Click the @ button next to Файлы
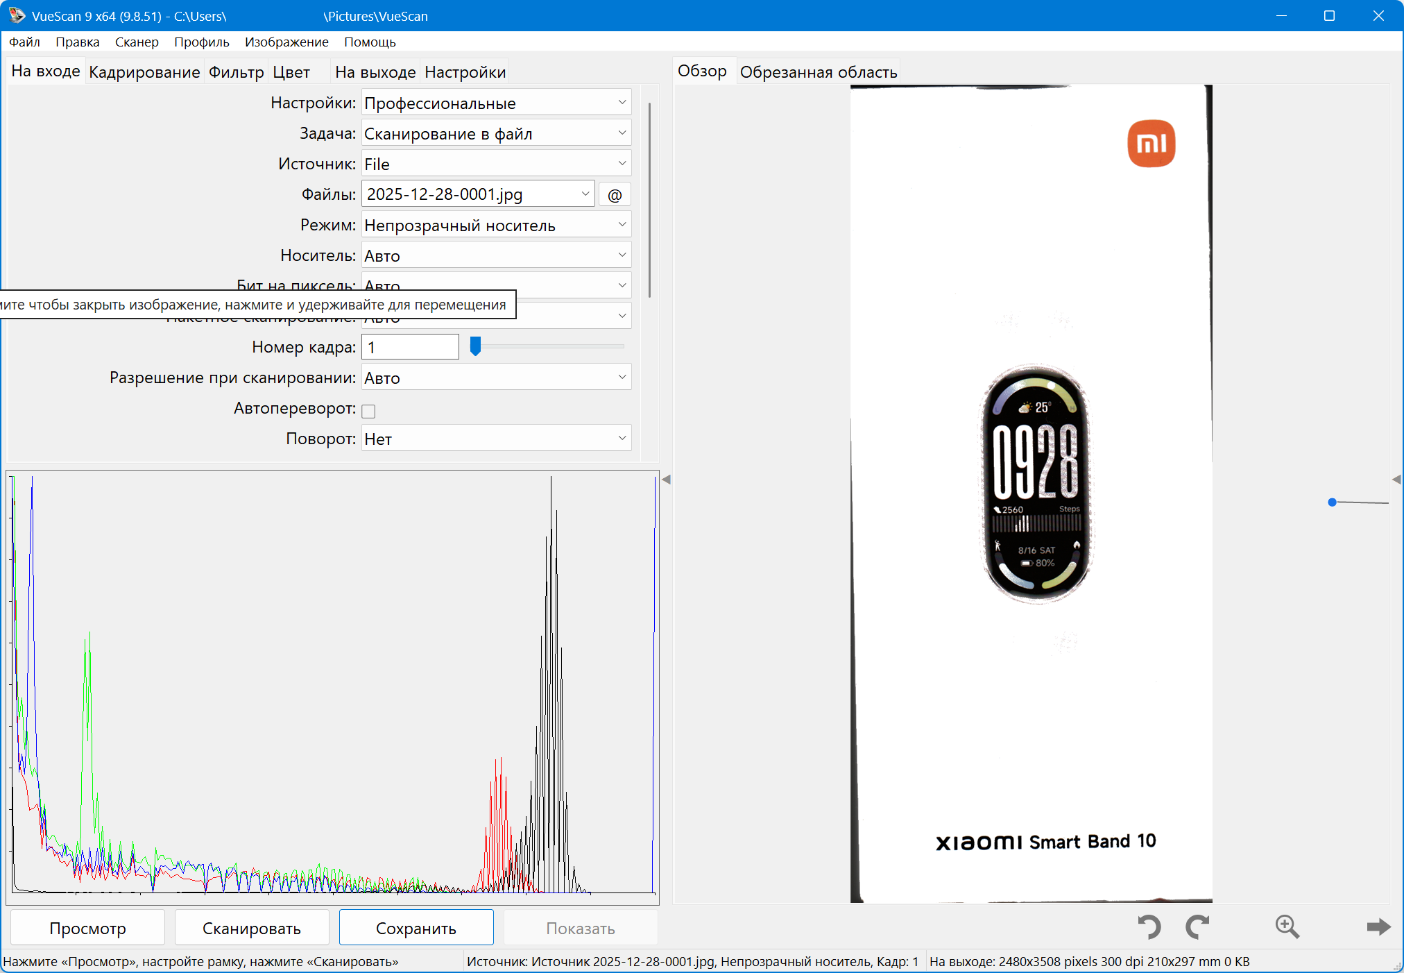Image resolution: width=1404 pixels, height=973 pixels. coord(614,195)
